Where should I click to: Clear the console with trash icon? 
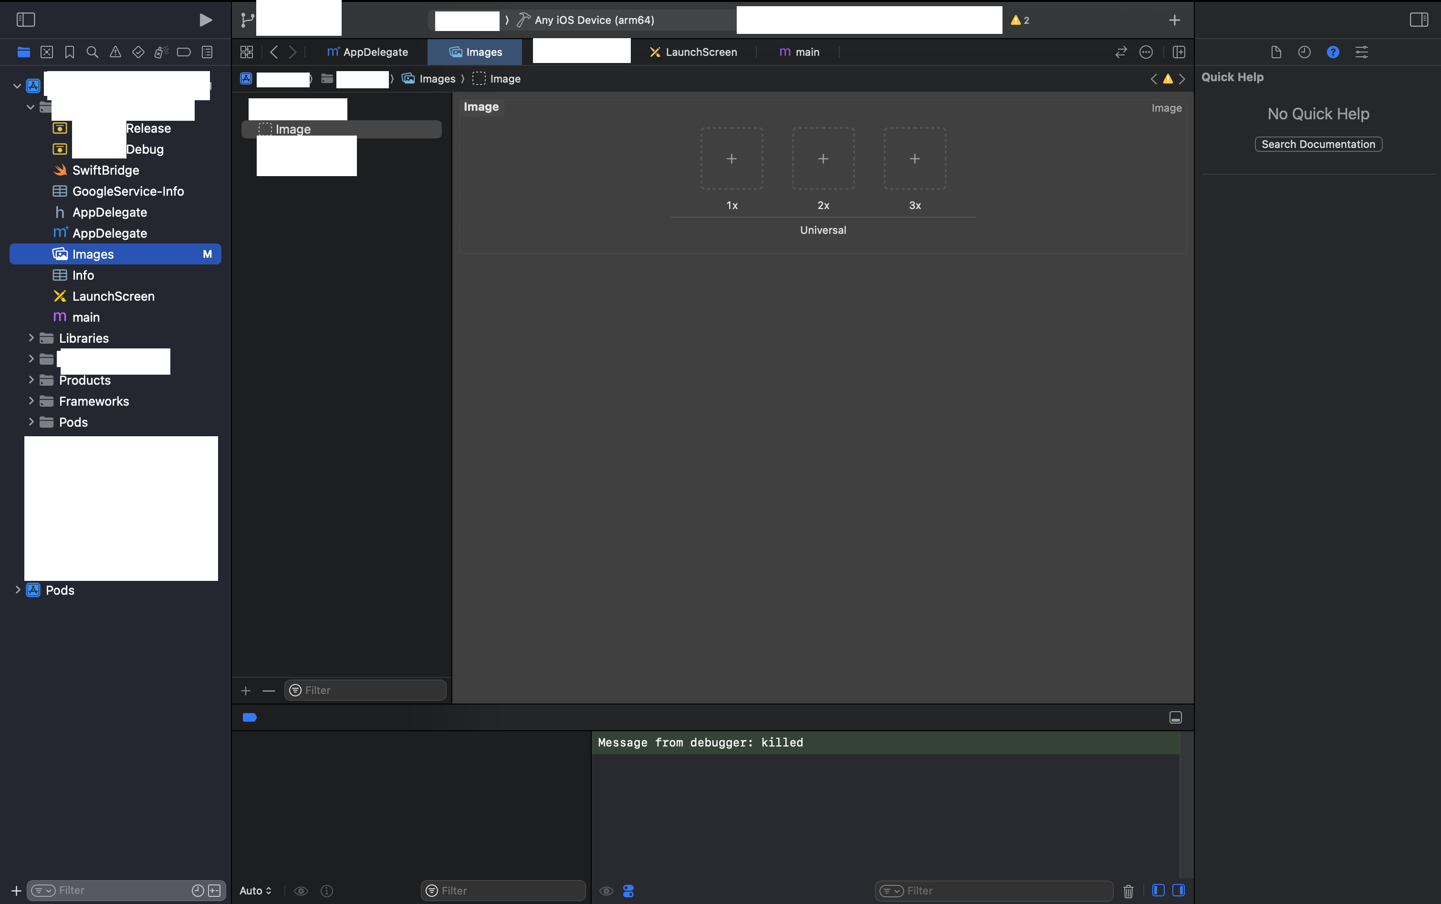point(1128,891)
